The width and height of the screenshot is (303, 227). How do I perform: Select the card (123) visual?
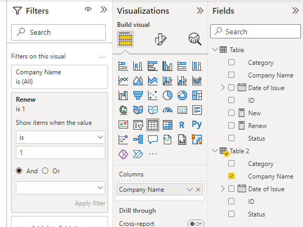tap(182, 110)
